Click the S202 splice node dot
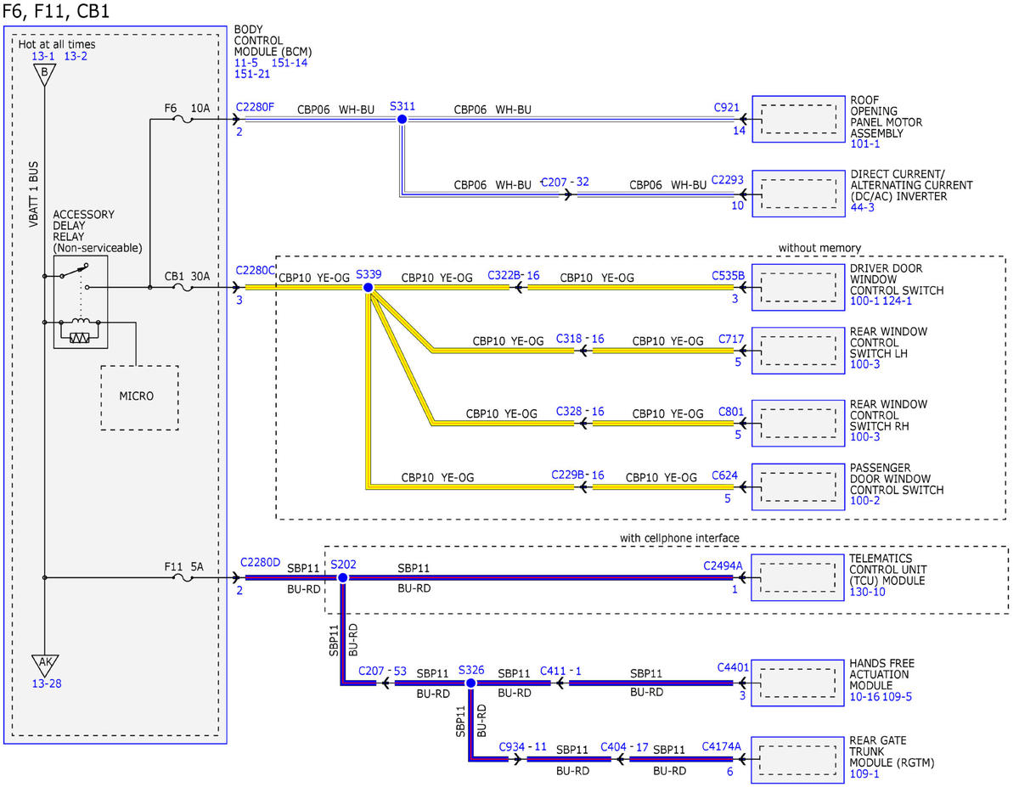 (x=342, y=577)
